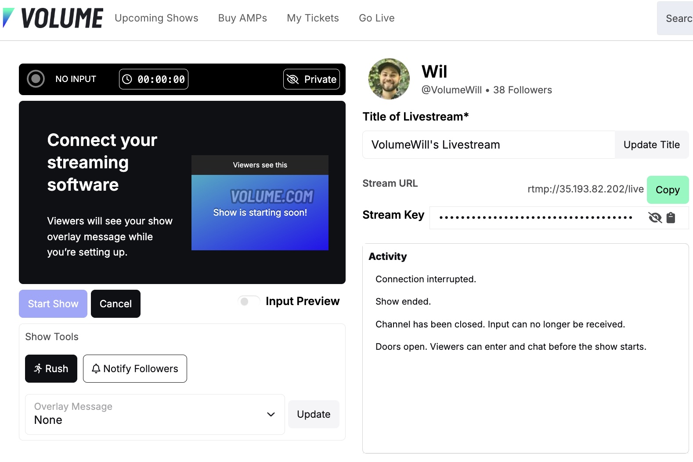Edit the livestream title field
Screen dimensions: 693x462
point(488,145)
